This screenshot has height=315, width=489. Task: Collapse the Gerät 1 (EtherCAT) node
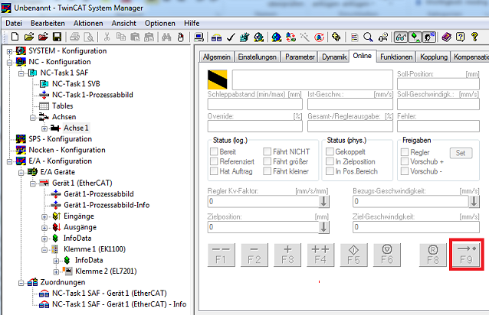(x=33, y=183)
